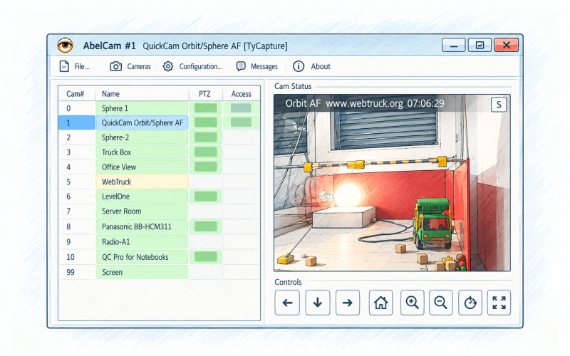Click PTZ indicator for Sphere 1
Screen dimensions: 570x356
pos(206,108)
